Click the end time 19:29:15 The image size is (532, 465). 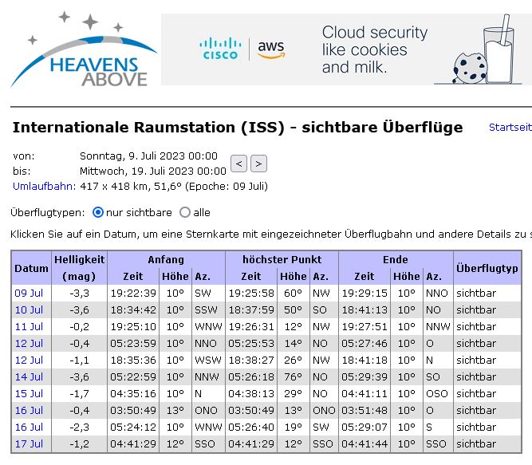tap(365, 293)
